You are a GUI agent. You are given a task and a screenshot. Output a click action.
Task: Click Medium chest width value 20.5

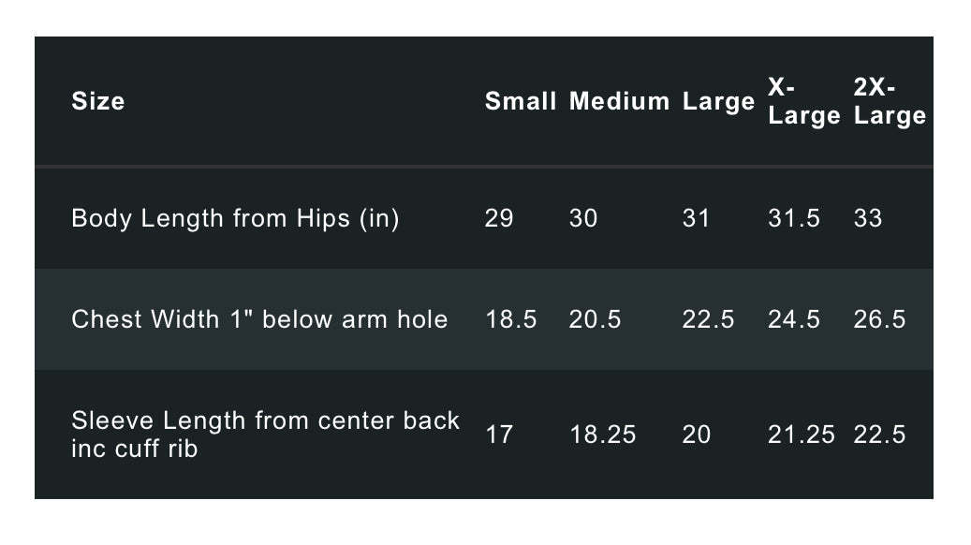(595, 319)
